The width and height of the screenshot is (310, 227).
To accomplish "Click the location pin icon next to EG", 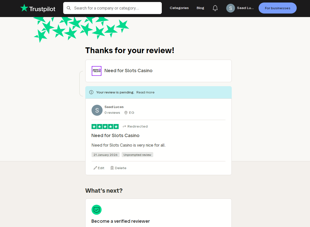I will pyautogui.click(x=126, y=113).
